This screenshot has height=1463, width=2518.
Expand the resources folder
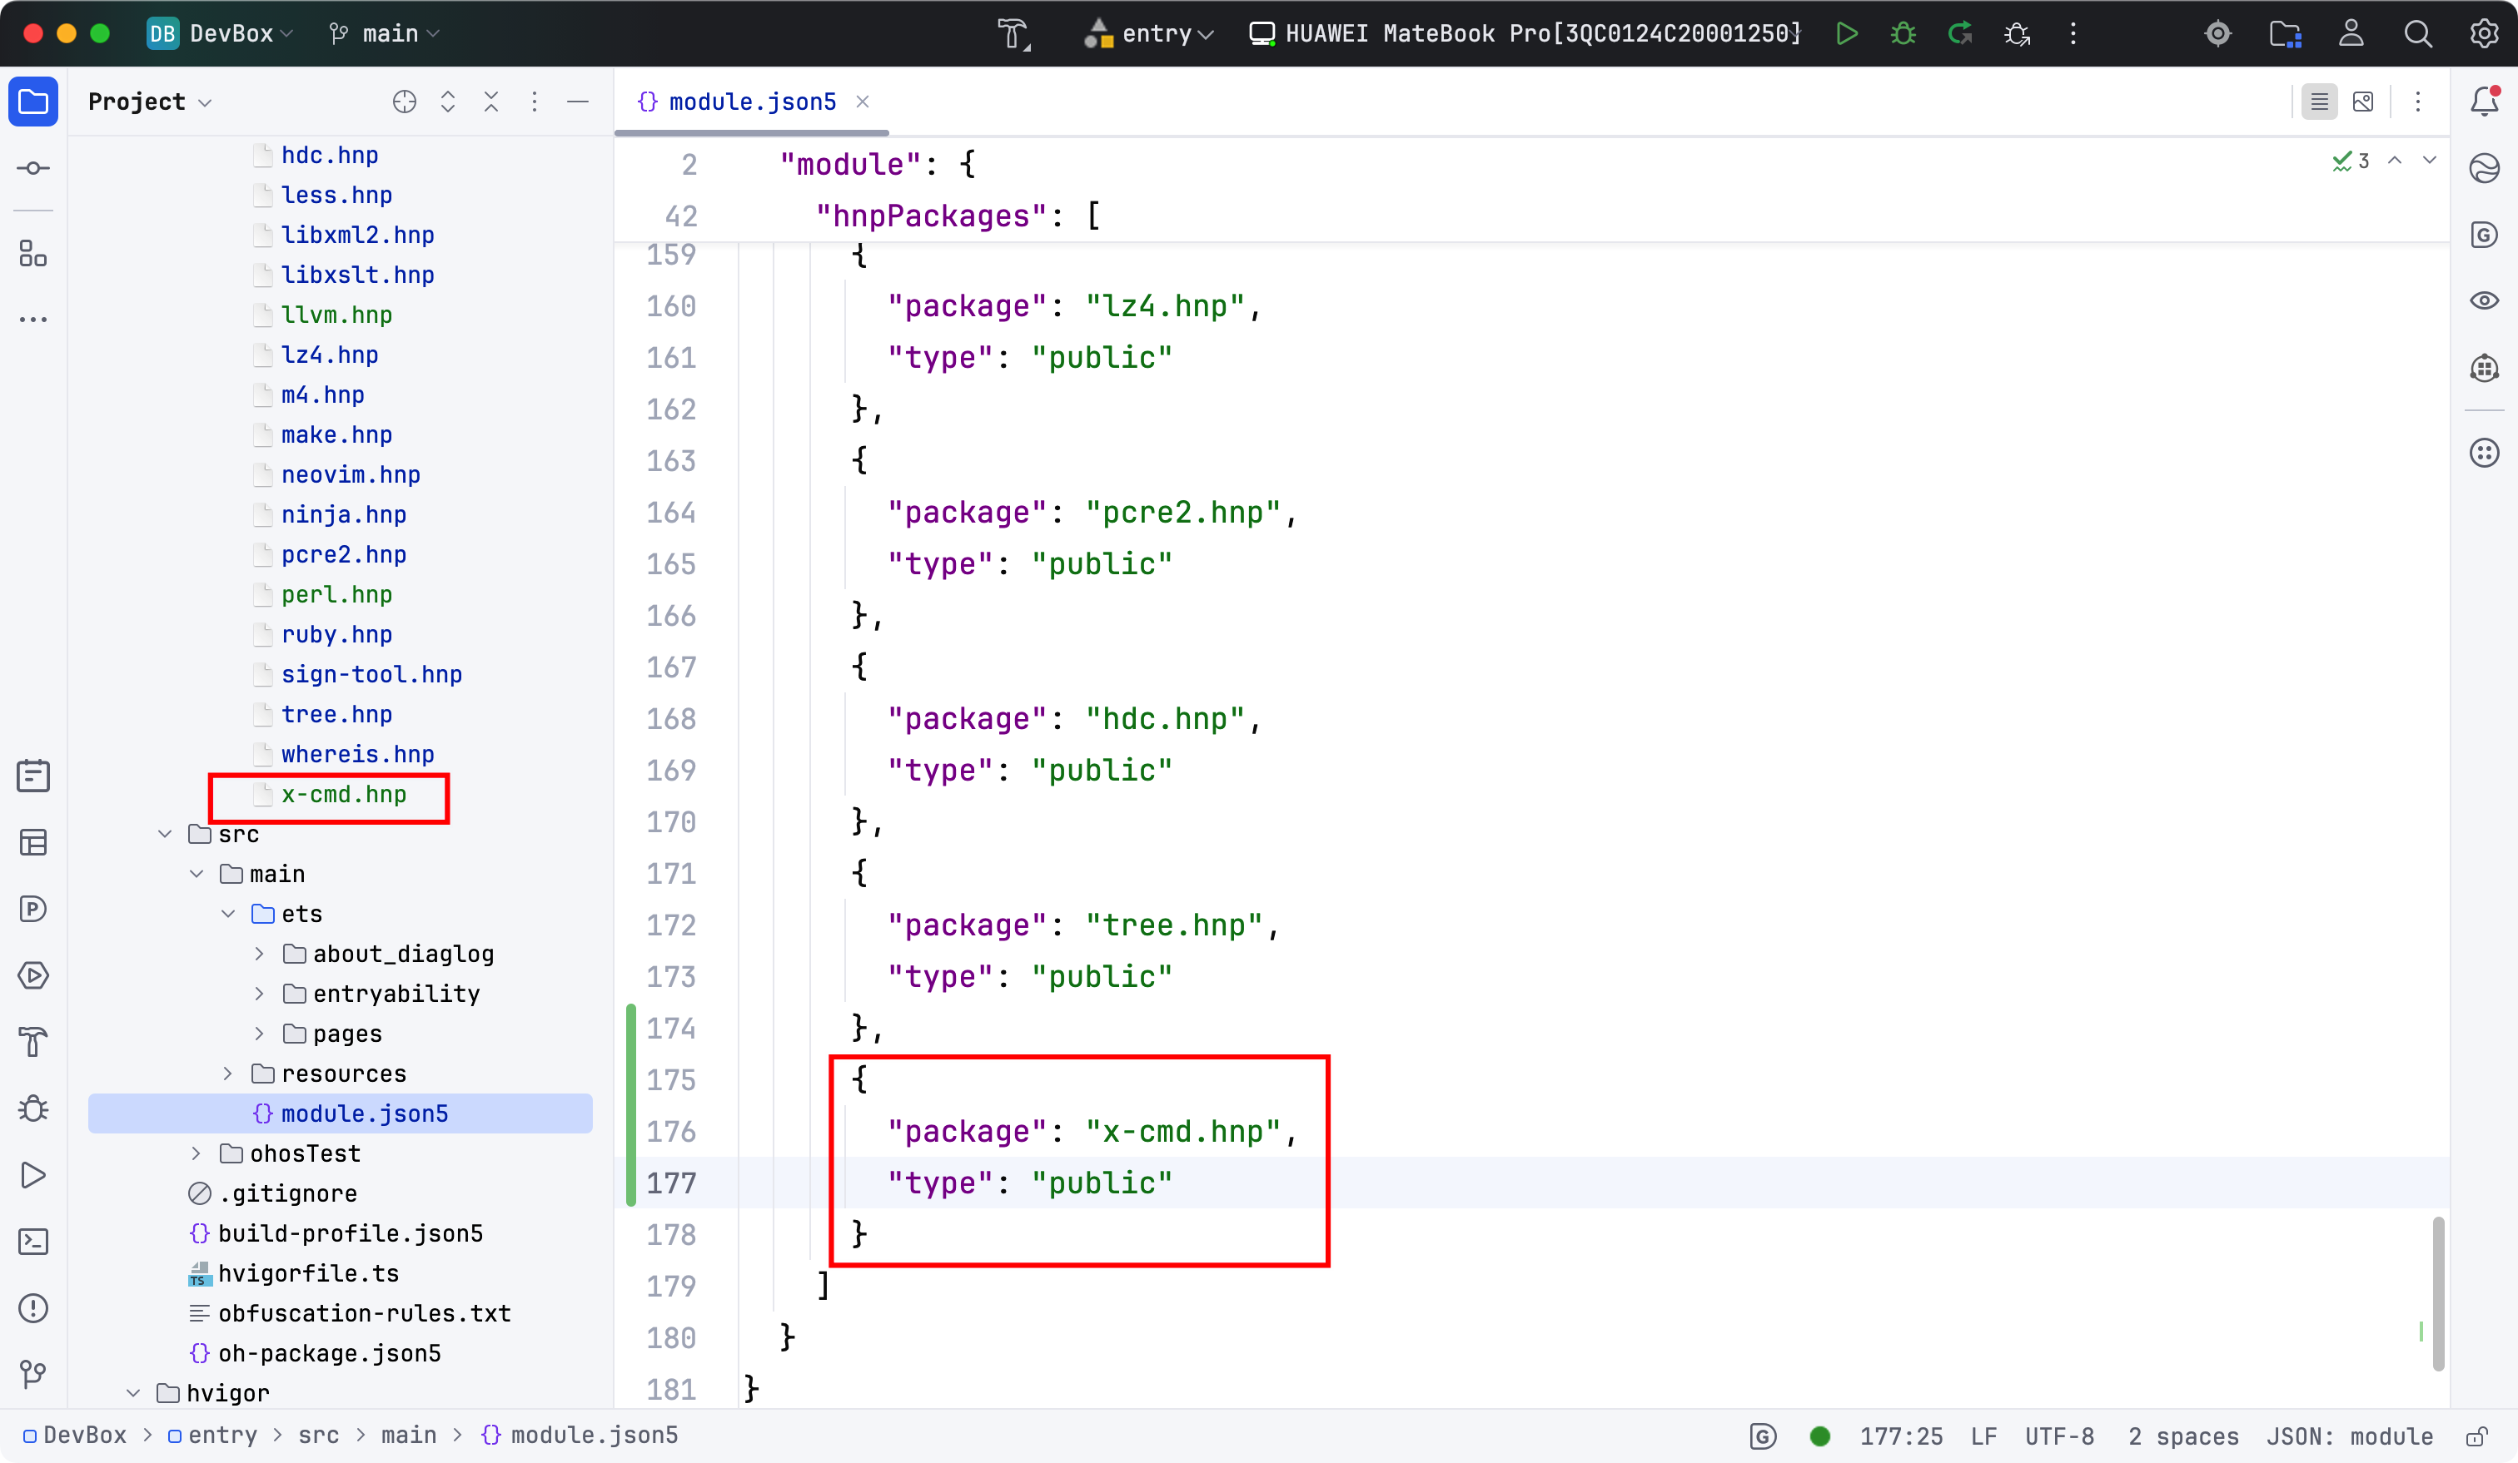coord(228,1074)
